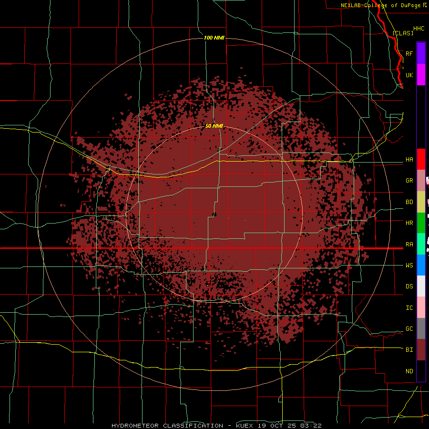Click the white DS legend swatch
The image size is (429, 429).
pos(421,286)
